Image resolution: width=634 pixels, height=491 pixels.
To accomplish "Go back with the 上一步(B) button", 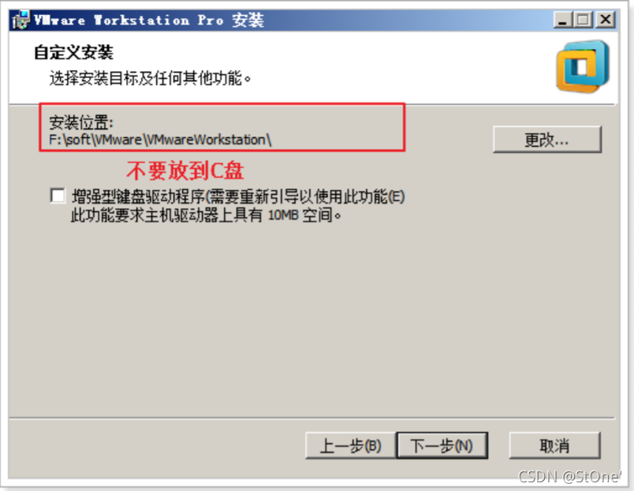I will (x=351, y=446).
